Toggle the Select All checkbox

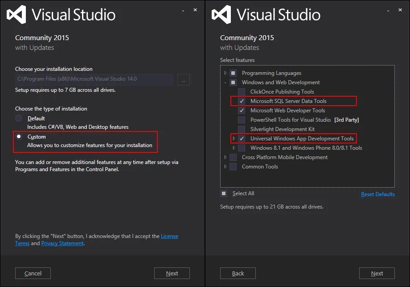(x=224, y=193)
